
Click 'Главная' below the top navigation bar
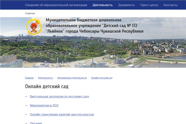click(30, 13)
